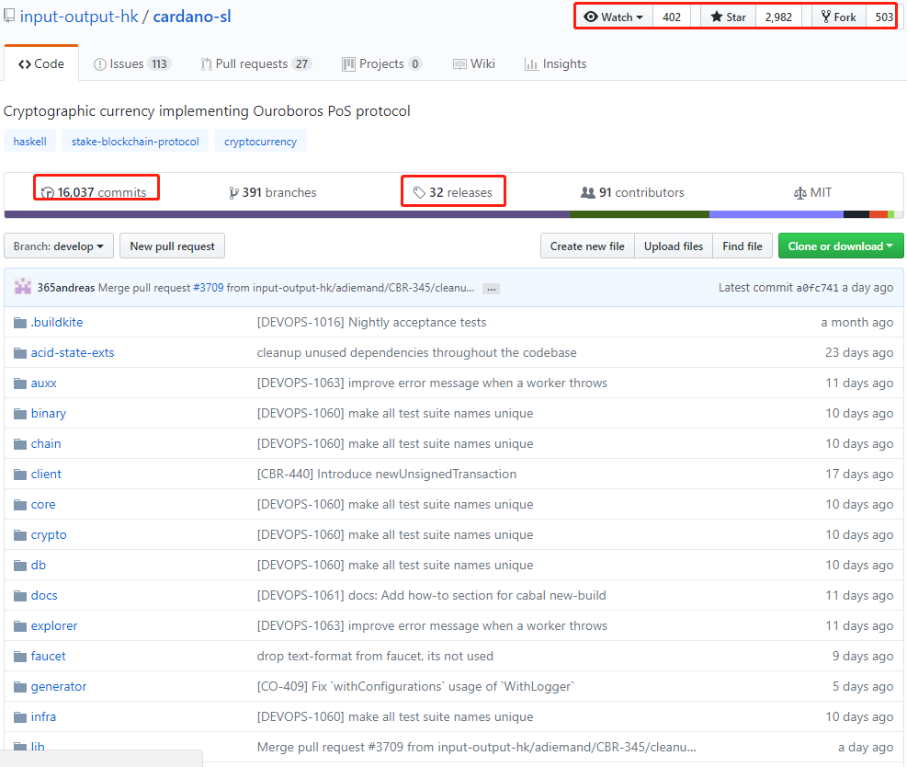Click the fork icon in the Fork button
The width and height of the screenshot is (907, 767).
(x=826, y=17)
